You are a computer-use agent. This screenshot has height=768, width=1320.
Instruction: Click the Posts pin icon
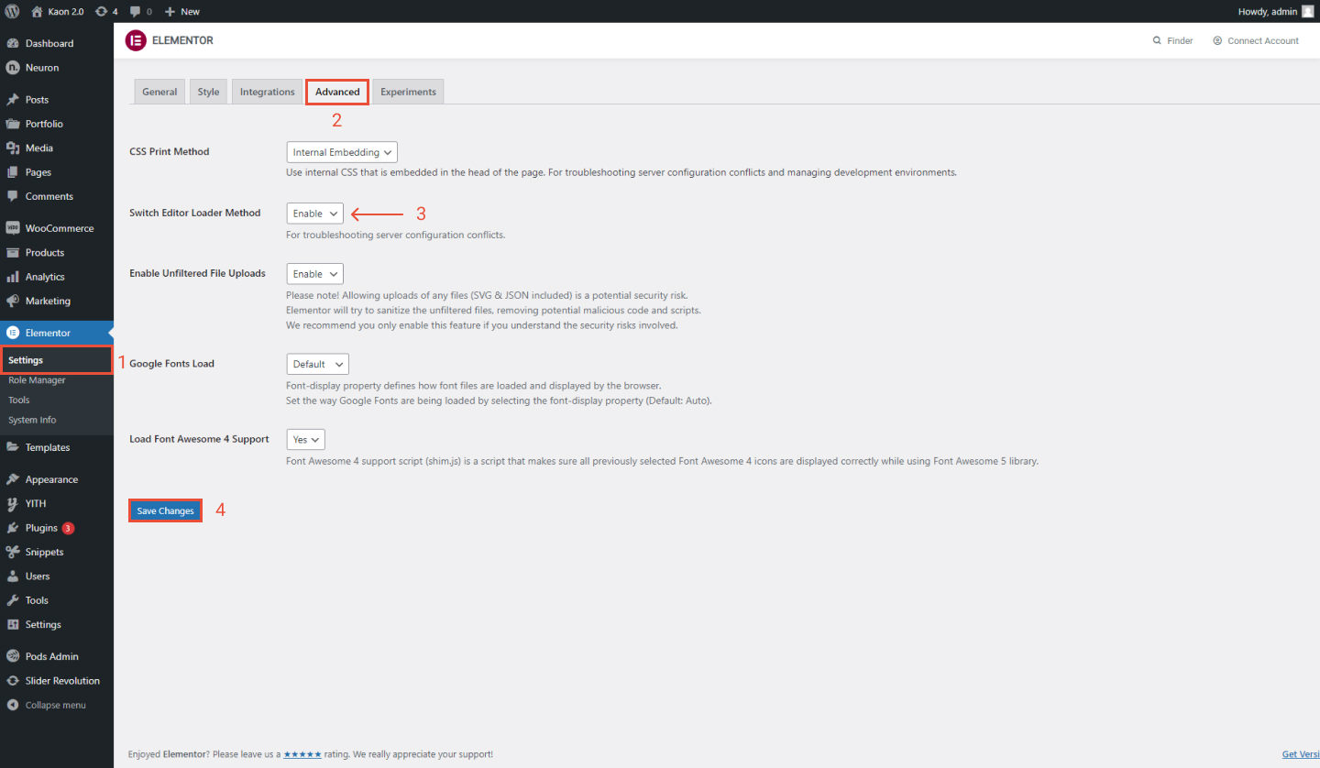click(13, 99)
